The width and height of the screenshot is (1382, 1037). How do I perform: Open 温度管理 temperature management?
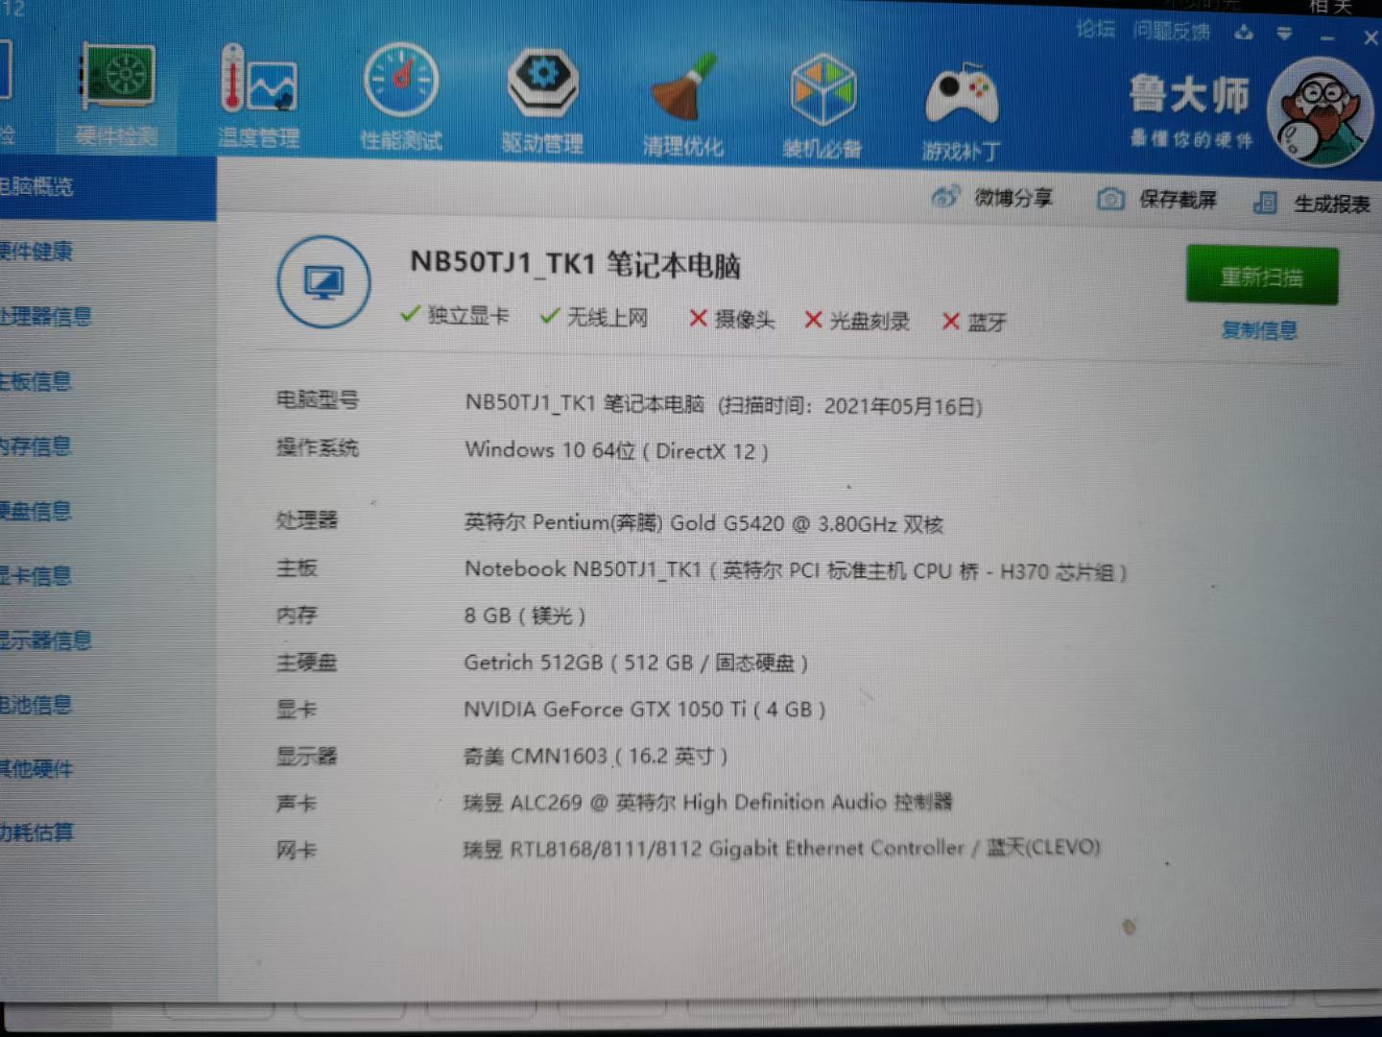pyautogui.click(x=258, y=98)
